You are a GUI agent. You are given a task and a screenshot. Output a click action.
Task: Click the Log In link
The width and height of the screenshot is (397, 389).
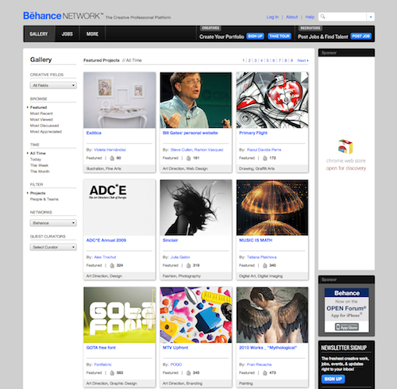[272, 17]
